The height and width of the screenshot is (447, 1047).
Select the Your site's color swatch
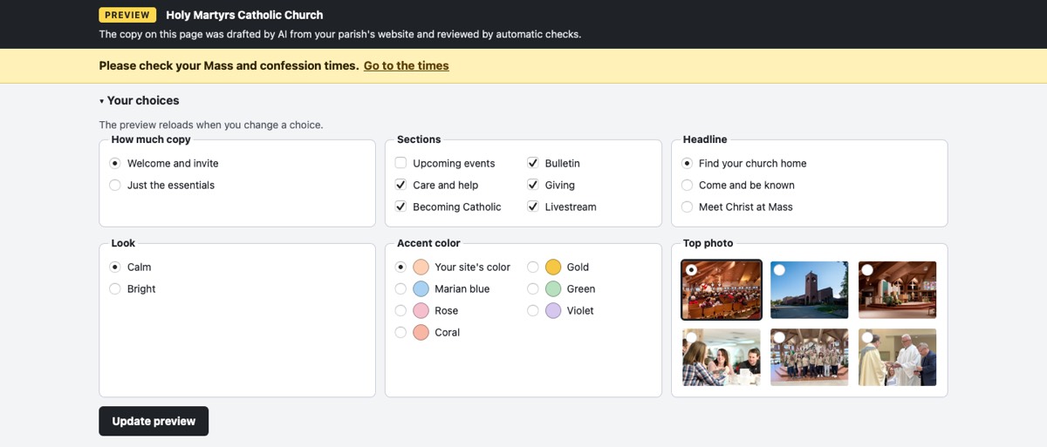[x=421, y=267]
